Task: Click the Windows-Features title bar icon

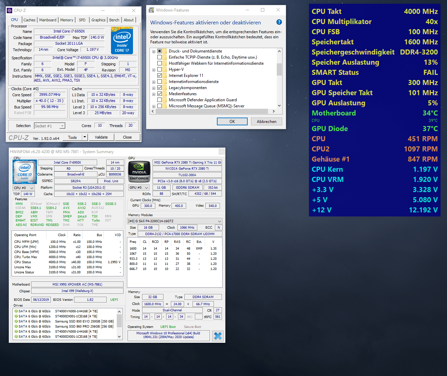Action: [x=152, y=10]
